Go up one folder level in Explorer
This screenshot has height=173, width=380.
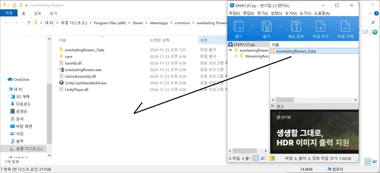coord(29,23)
